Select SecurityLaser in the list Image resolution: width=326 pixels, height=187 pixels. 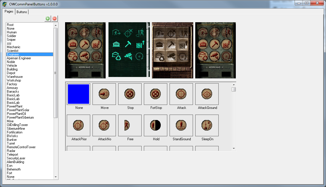[x=30, y=158]
